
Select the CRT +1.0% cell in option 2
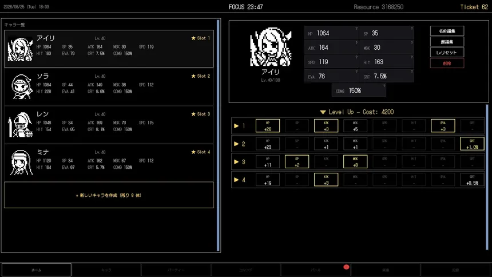tap(472, 144)
